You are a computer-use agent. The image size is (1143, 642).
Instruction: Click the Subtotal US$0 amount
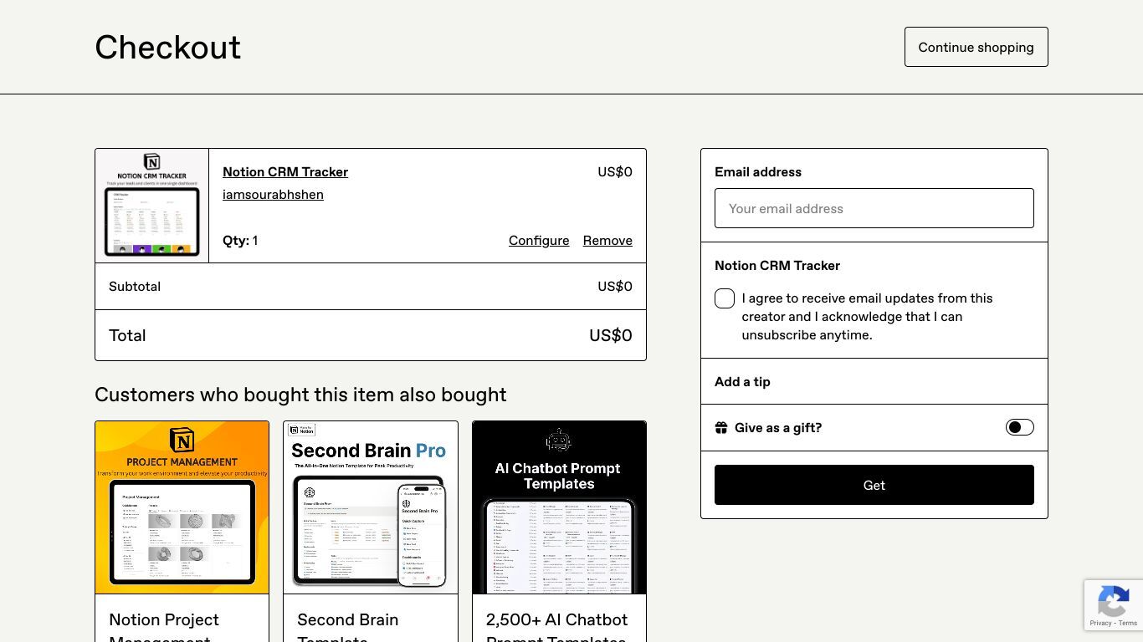[615, 287]
